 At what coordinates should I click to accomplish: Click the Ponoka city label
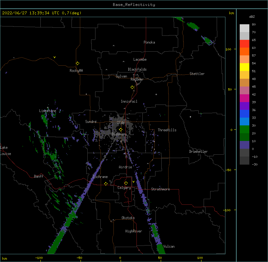[x=149, y=42]
